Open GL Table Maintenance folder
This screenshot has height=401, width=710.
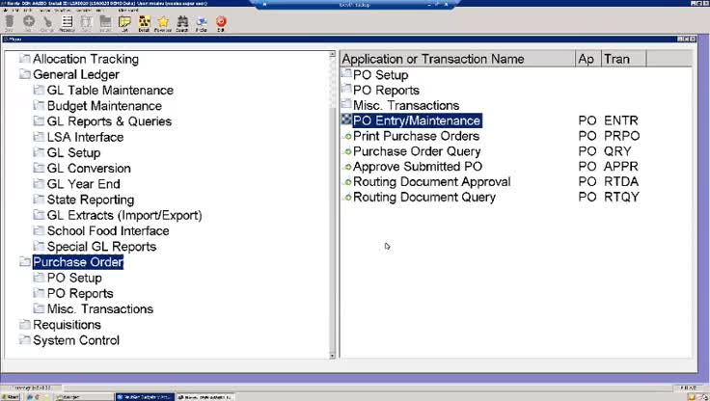point(110,90)
